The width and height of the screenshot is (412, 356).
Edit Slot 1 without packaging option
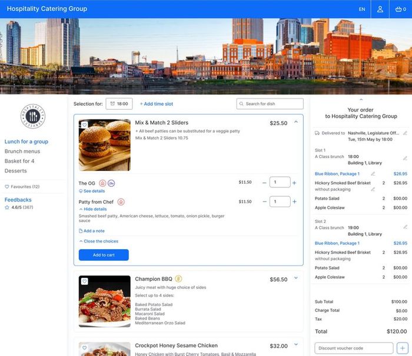(373, 189)
